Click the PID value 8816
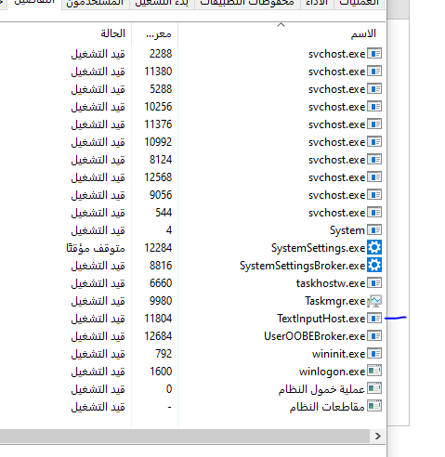 point(161,266)
